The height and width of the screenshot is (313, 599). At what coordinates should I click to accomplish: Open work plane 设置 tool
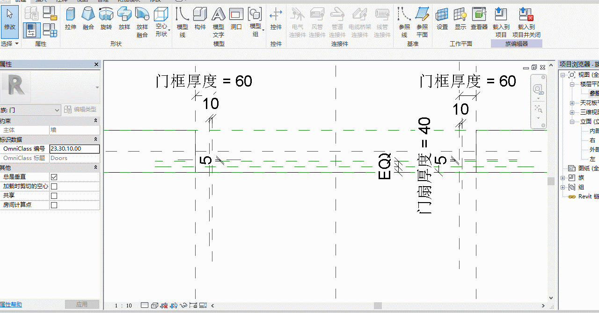442,19
